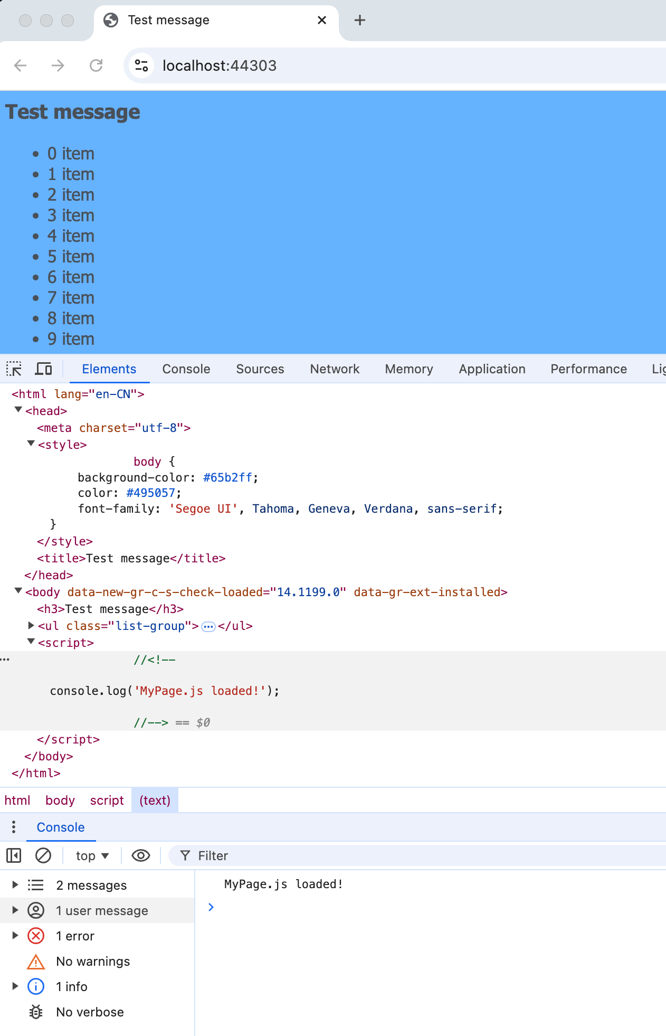Click the closing </html> tag line
Screen dimensions: 666x1036
(x=36, y=773)
